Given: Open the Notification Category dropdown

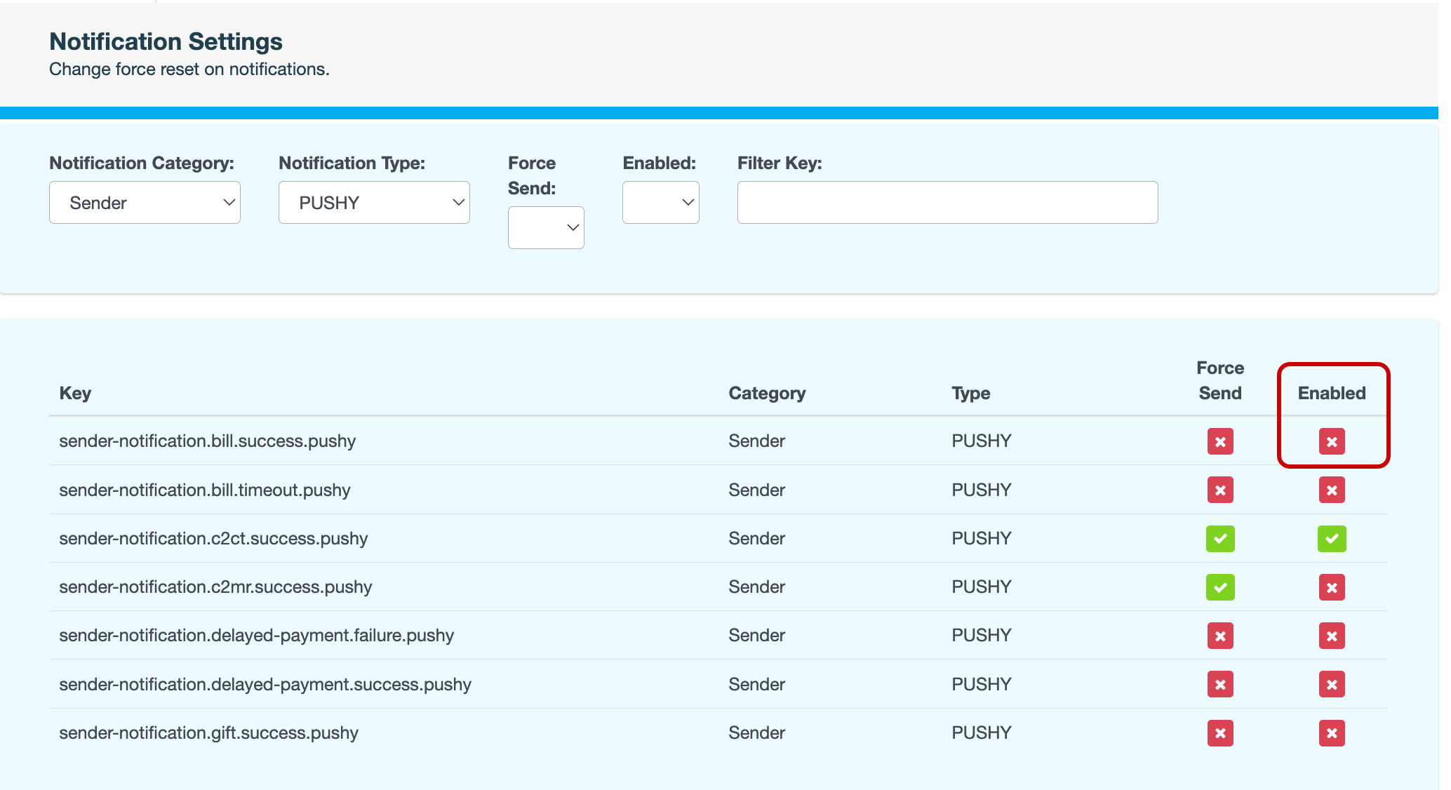Looking at the screenshot, I should (x=145, y=203).
